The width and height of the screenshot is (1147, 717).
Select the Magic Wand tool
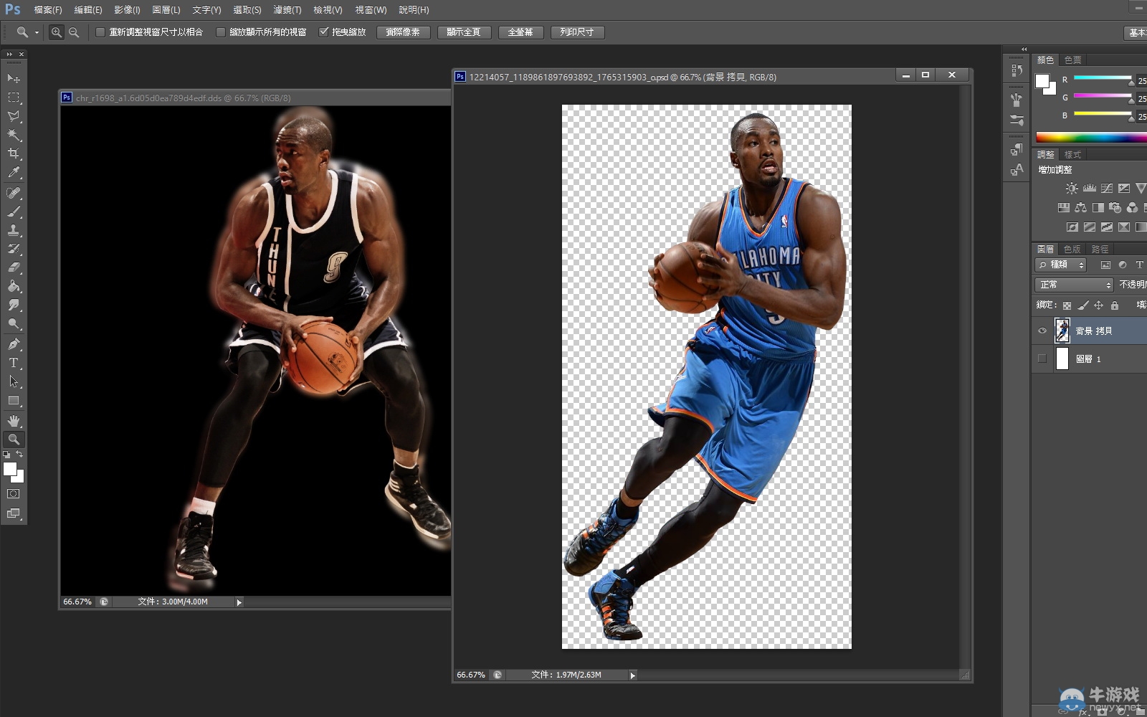pyautogui.click(x=14, y=134)
